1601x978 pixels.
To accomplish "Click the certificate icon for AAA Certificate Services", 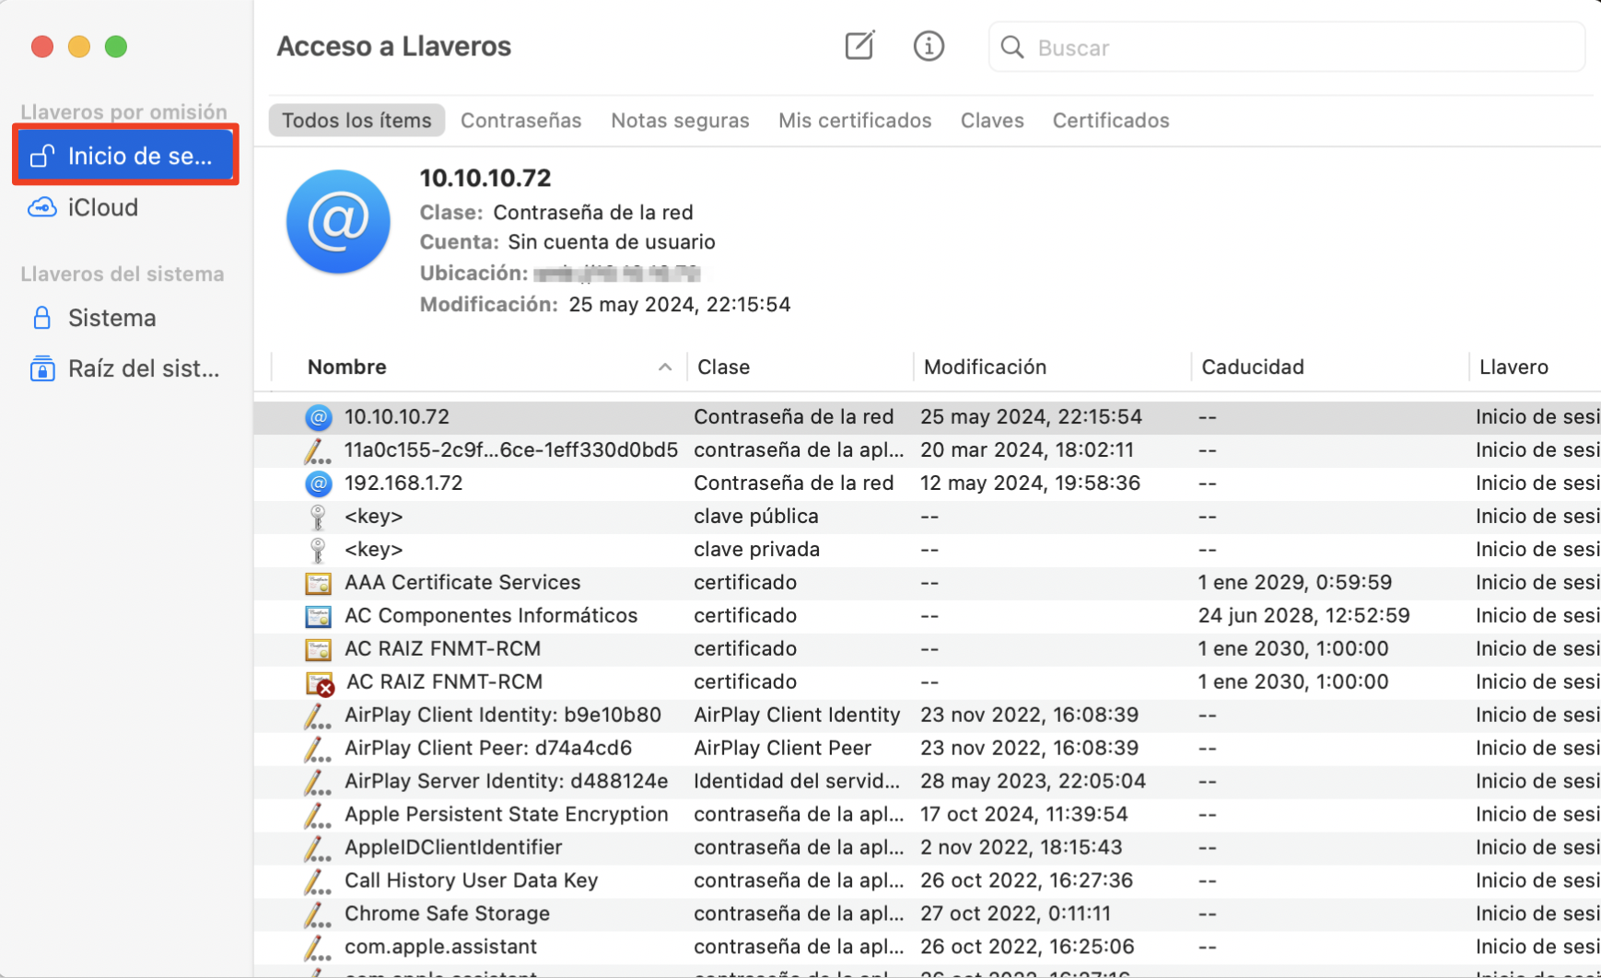I will tap(318, 583).
